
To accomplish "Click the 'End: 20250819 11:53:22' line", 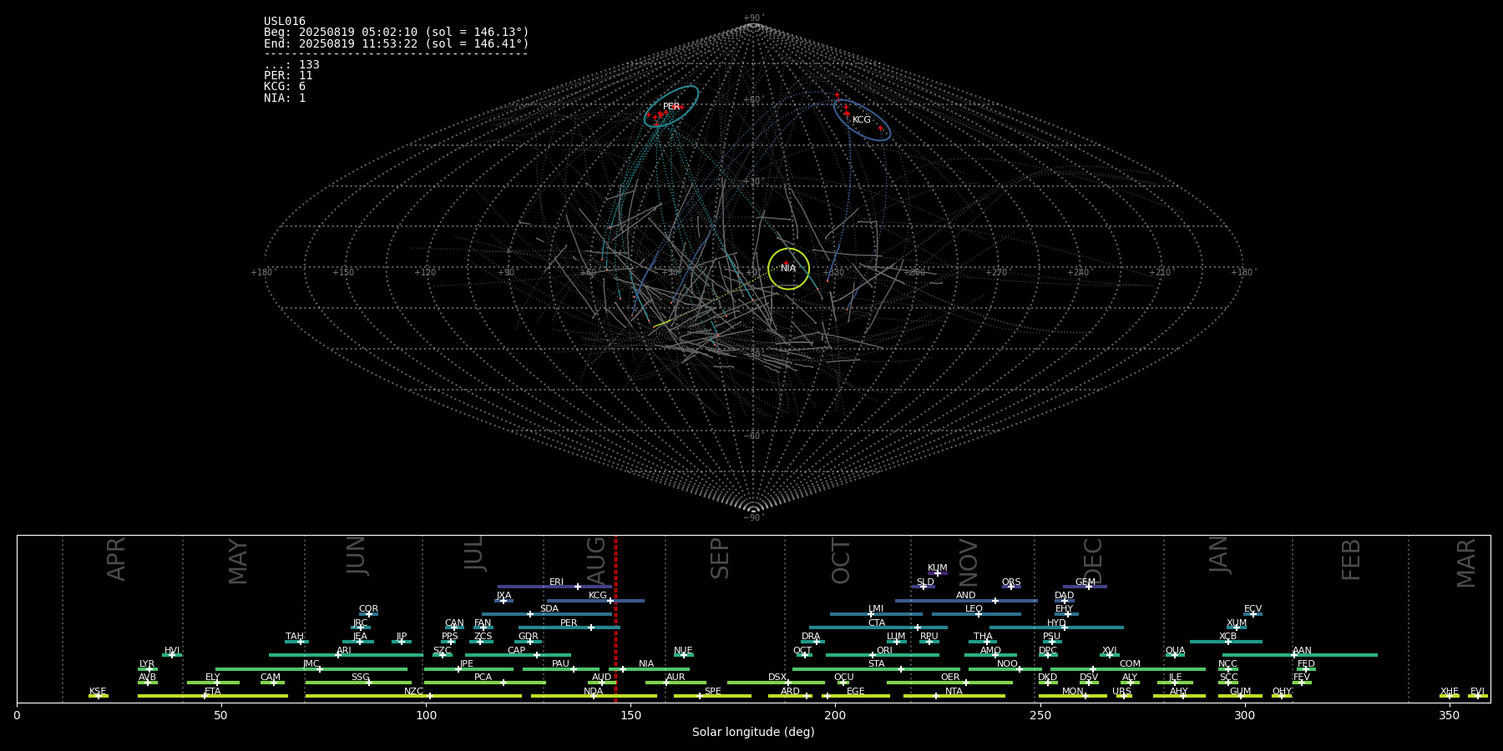I will 397,43.
